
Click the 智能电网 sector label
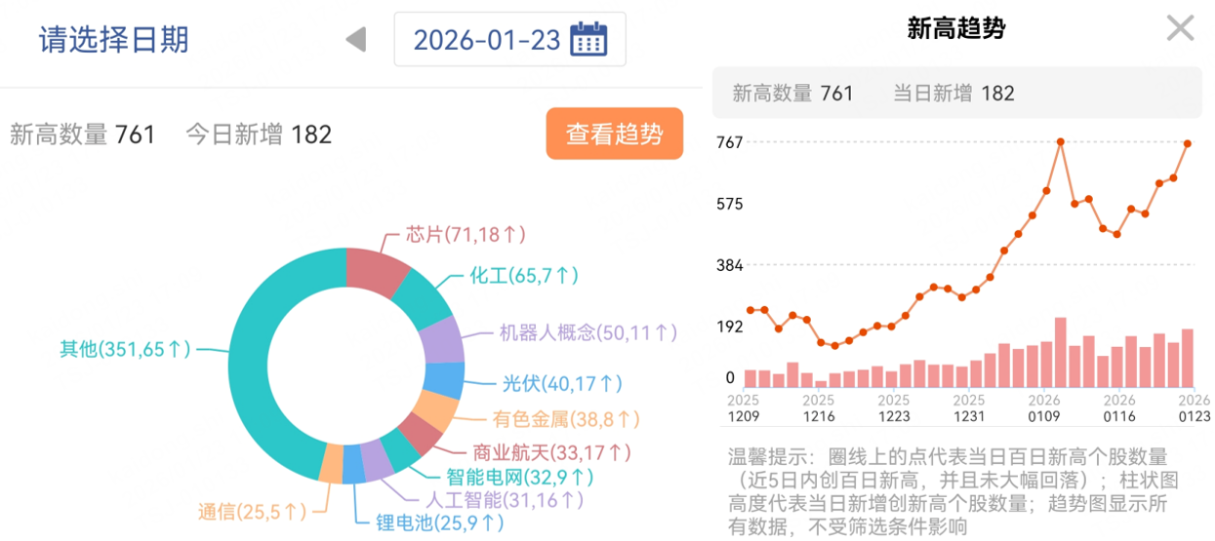[520, 477]
